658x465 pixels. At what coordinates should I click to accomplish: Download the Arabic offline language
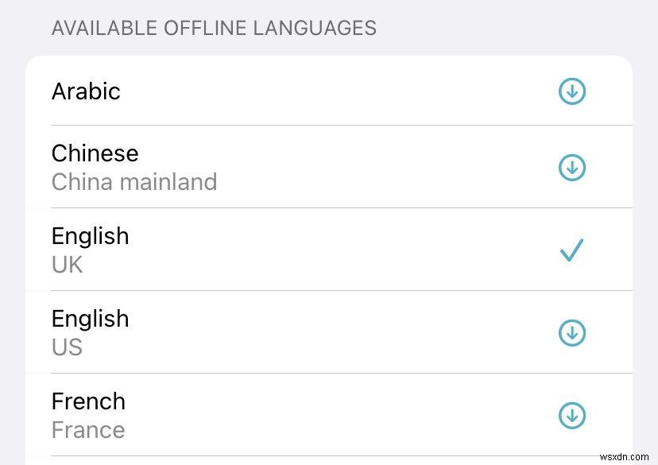571,91
